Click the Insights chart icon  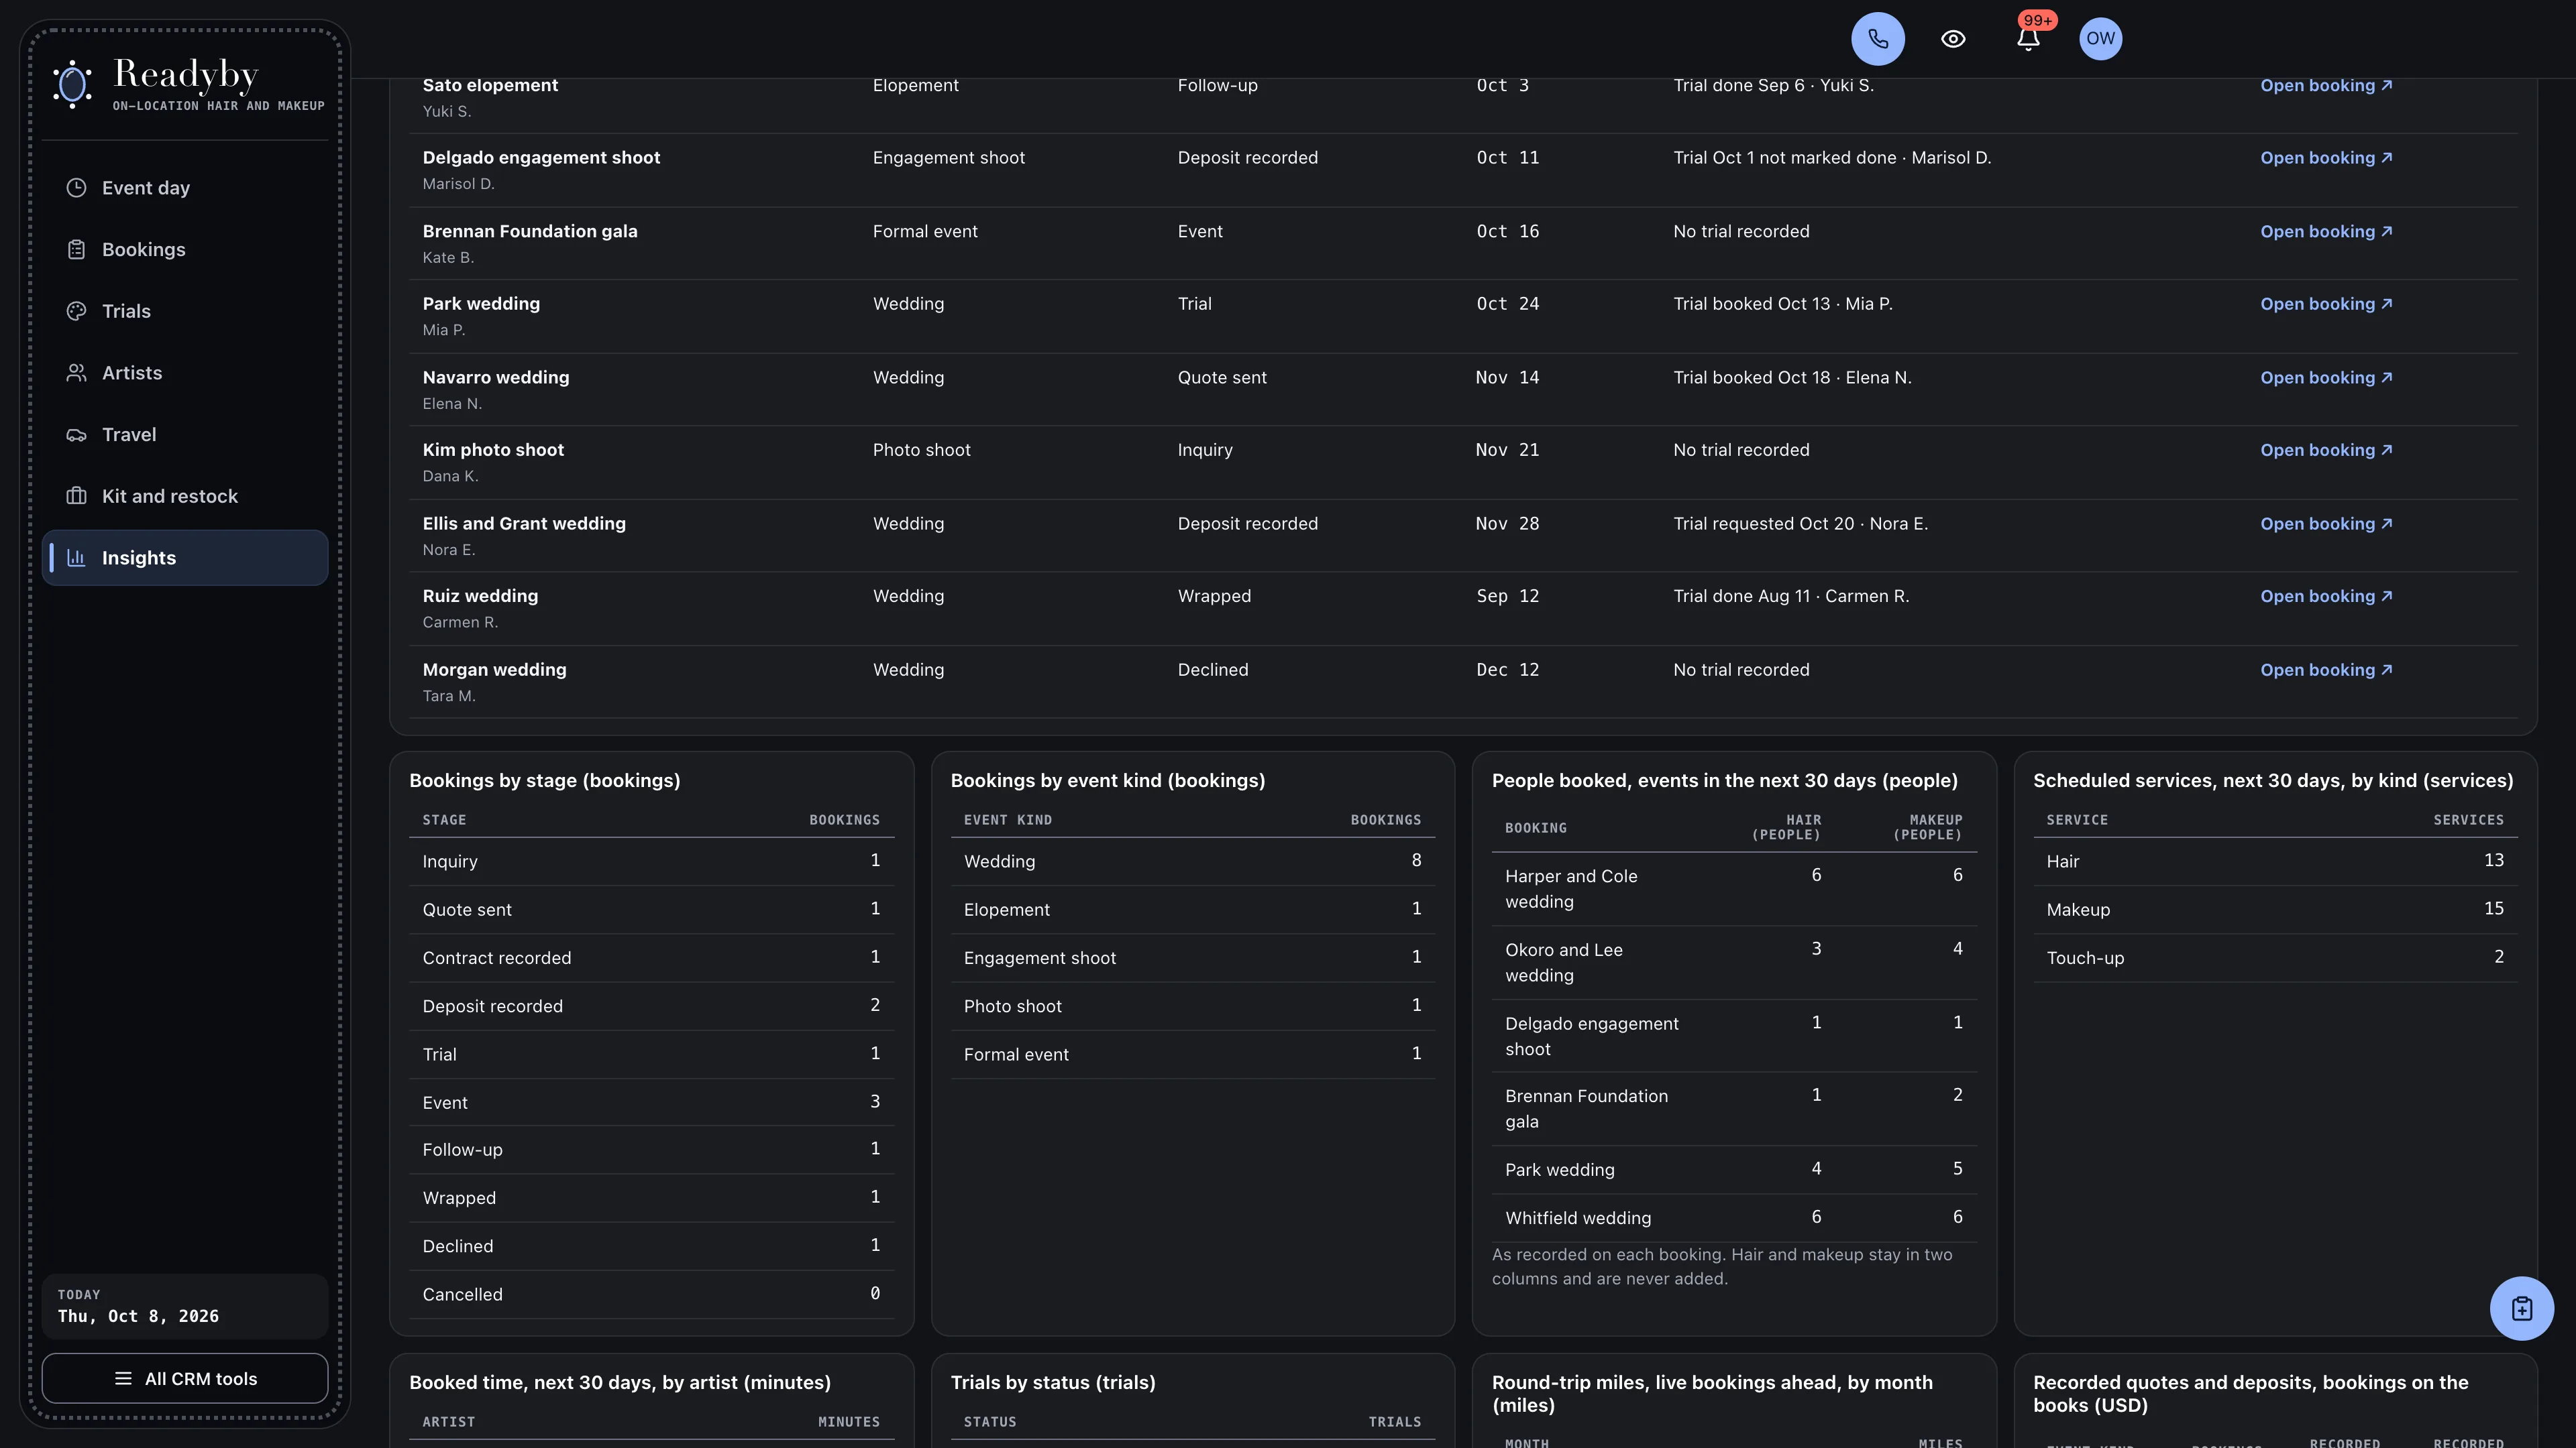click(x=76, y=558)
